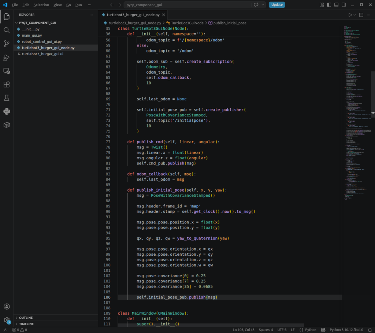Screen dimensions: 375x333
Task: Open main_gui.py in the Explorer
Action: click(56, 36)
